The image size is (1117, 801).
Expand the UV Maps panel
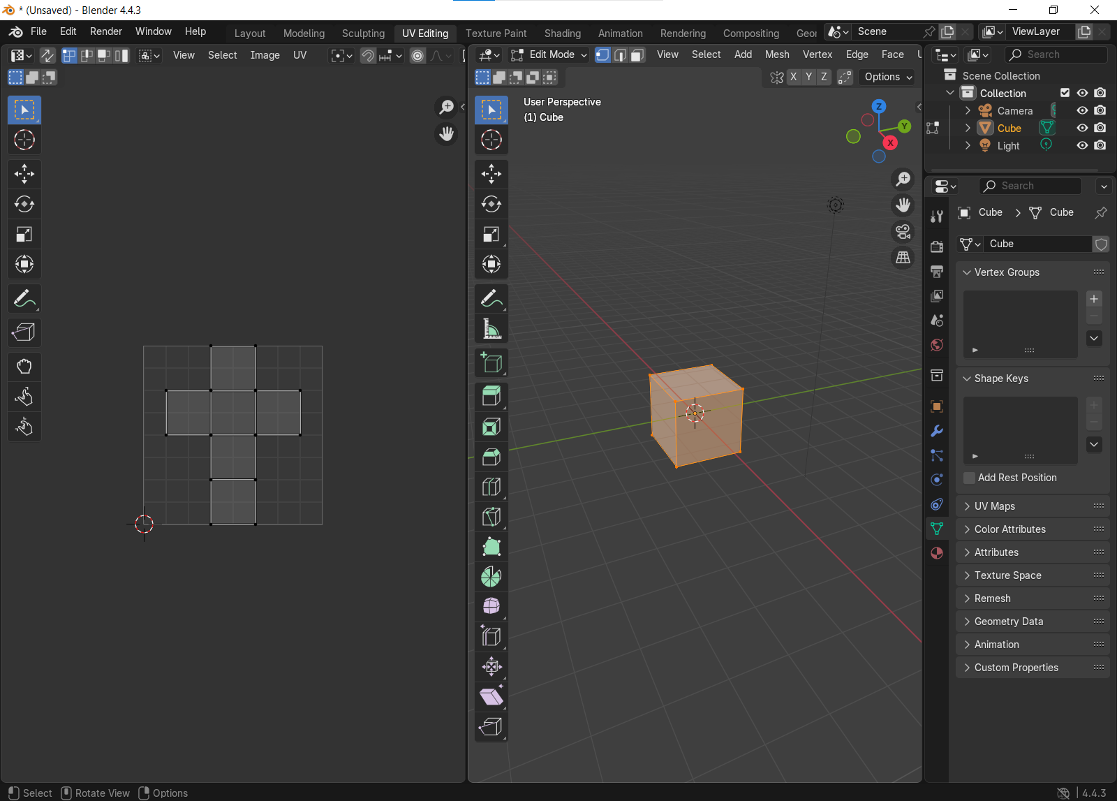click(x=1032, y=506)
